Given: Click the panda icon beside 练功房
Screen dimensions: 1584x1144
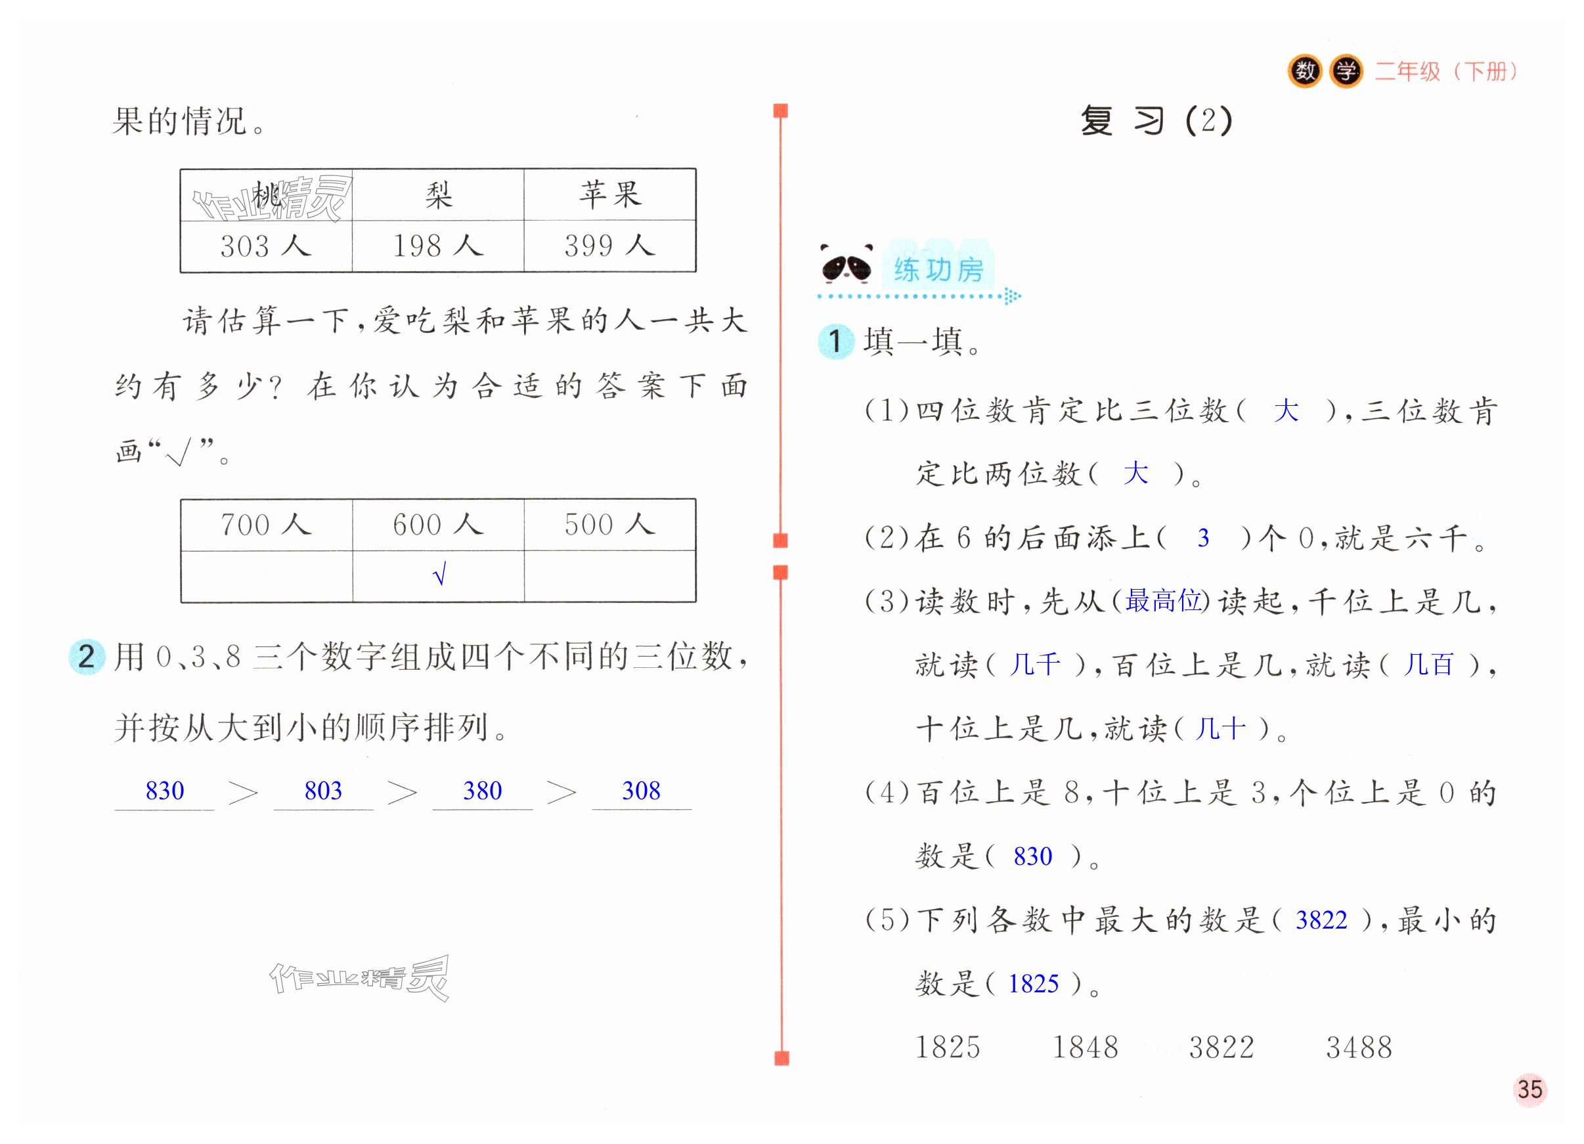Looking at the screenshot, I should click(x=846, y=265).
